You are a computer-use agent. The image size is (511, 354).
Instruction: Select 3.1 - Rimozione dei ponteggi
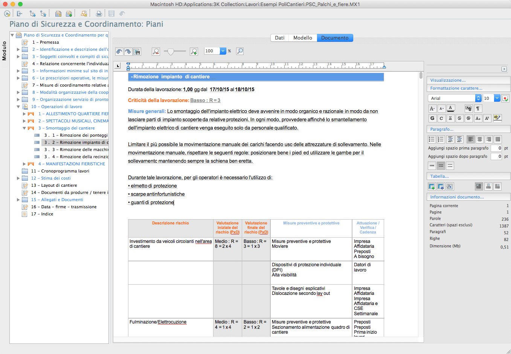pyautogui.click(x=76, y=135)
